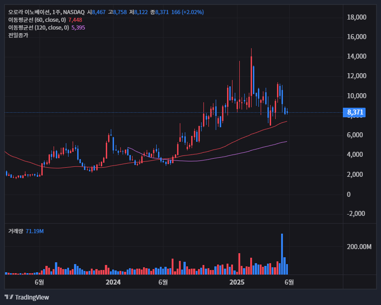Click the 2025 time axis label
The width and height of the screenshot is (381, 305).
tap(237, 282)
